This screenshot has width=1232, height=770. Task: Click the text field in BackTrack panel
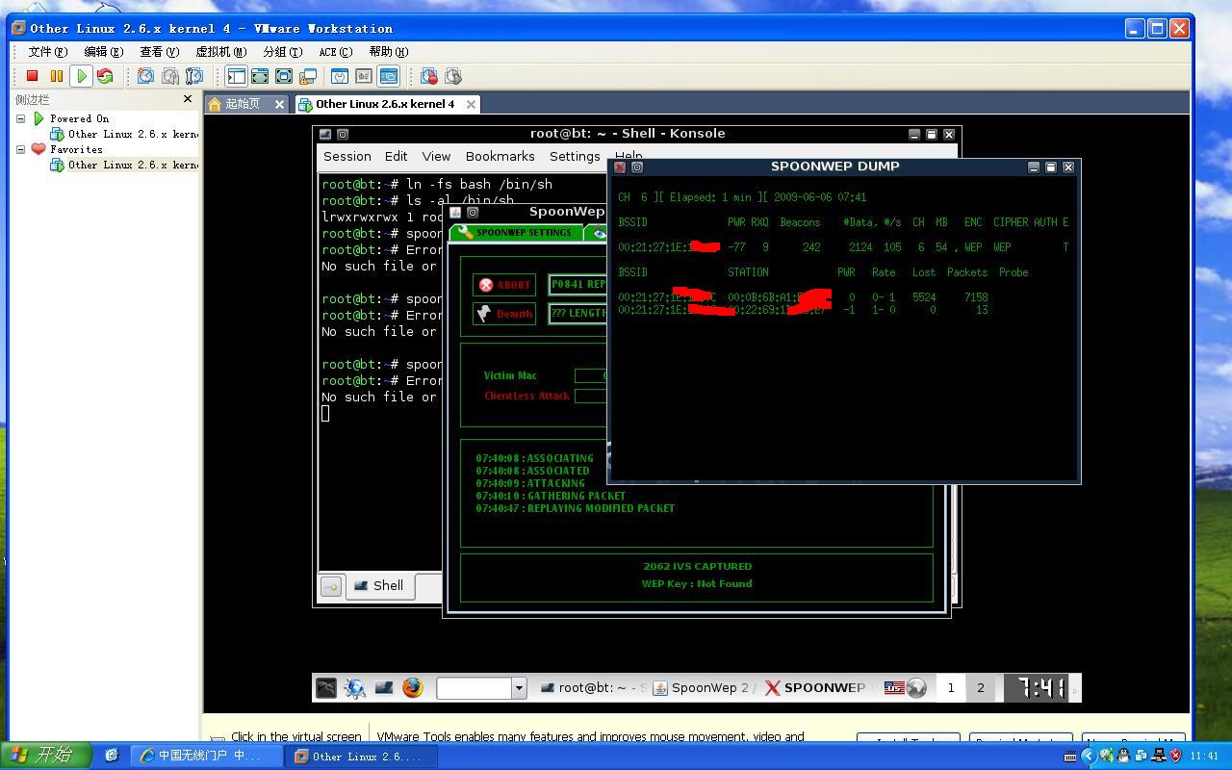pos(474,687)
